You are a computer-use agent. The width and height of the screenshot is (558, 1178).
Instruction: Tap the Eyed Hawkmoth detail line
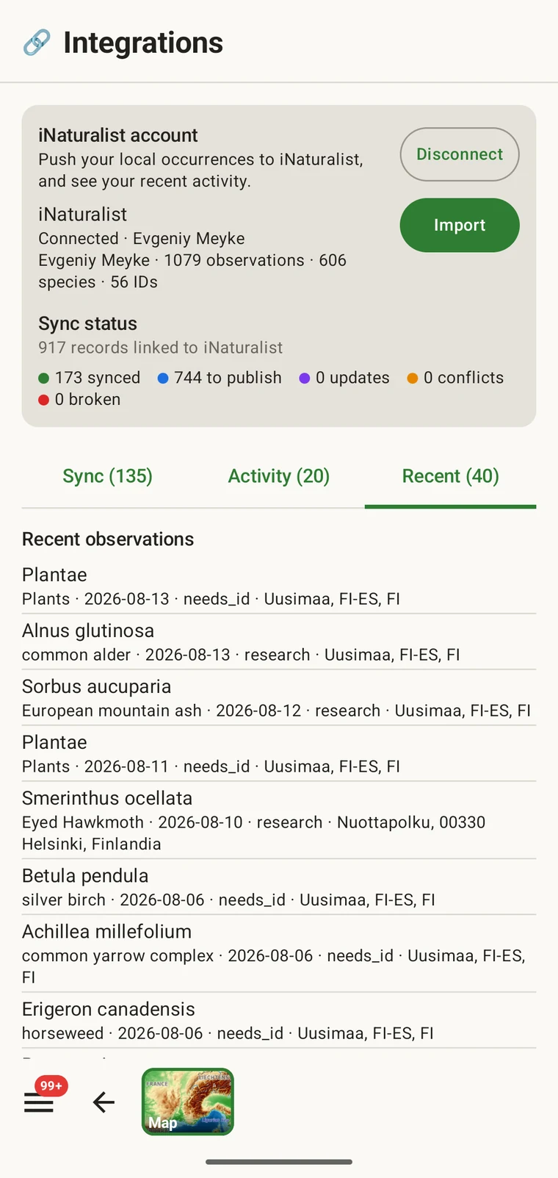(253, 833)
